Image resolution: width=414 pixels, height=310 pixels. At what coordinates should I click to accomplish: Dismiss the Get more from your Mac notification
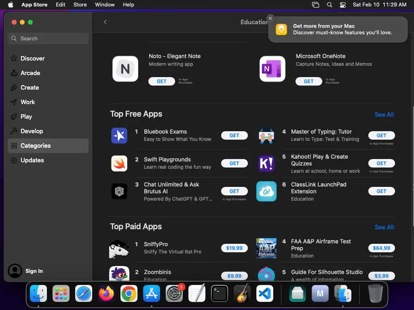(x=270, y=18)
